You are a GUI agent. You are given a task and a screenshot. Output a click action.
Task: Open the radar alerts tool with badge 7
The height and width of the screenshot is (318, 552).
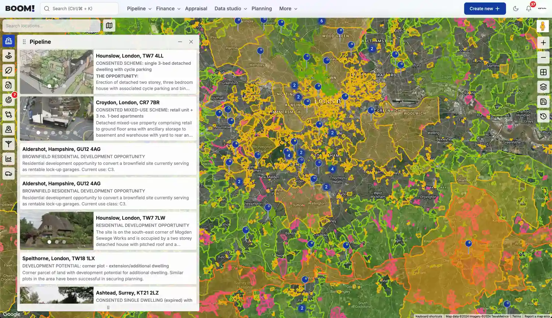tap(8, 100)
